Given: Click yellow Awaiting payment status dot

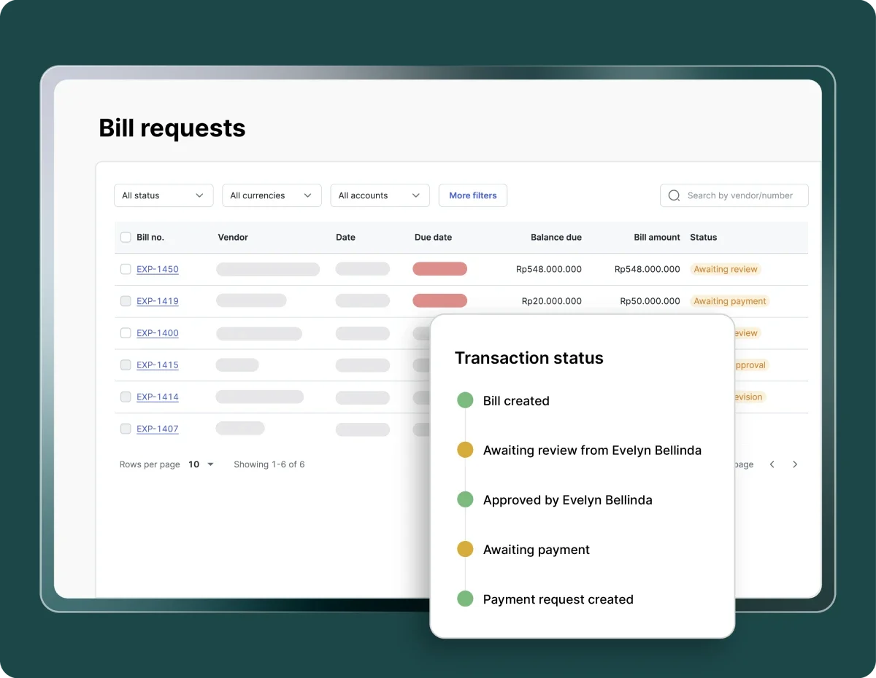Looking at the screenshot, I should 465,550.
